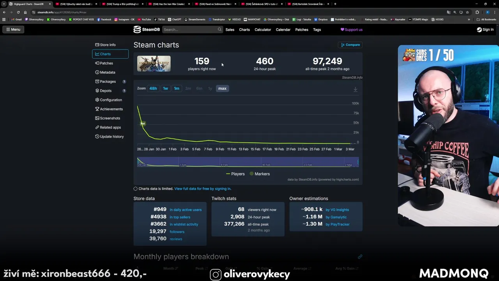Set chart zoom to 1m
Screen dimensions: 499x281
coord(177,88)
